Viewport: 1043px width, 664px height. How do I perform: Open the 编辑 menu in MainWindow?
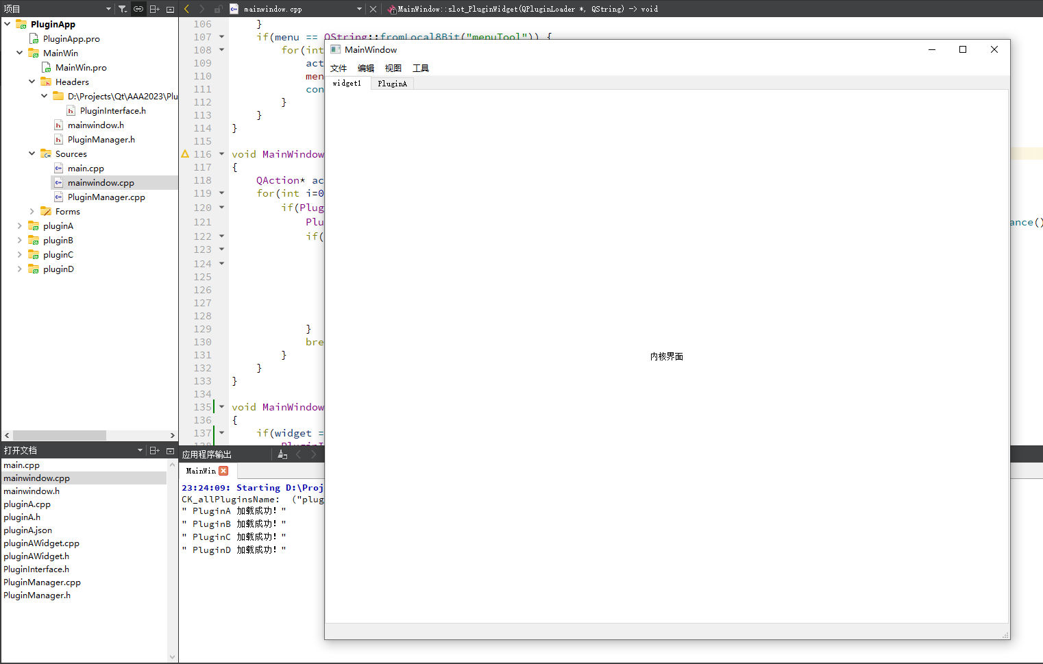pos(366,68)
